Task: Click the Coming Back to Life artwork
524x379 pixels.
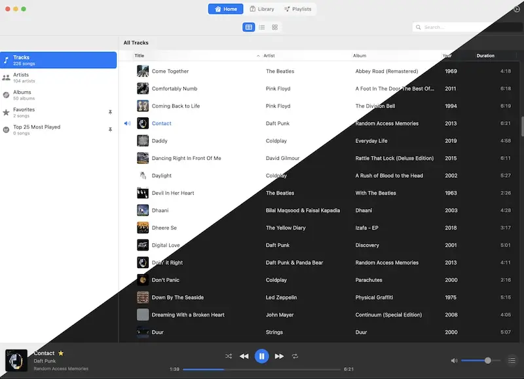Action: [x=143, y=106]
